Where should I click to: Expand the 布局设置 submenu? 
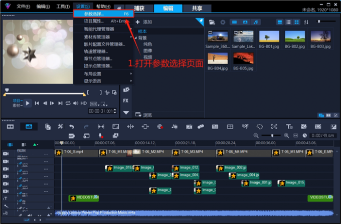pos(103,74)
